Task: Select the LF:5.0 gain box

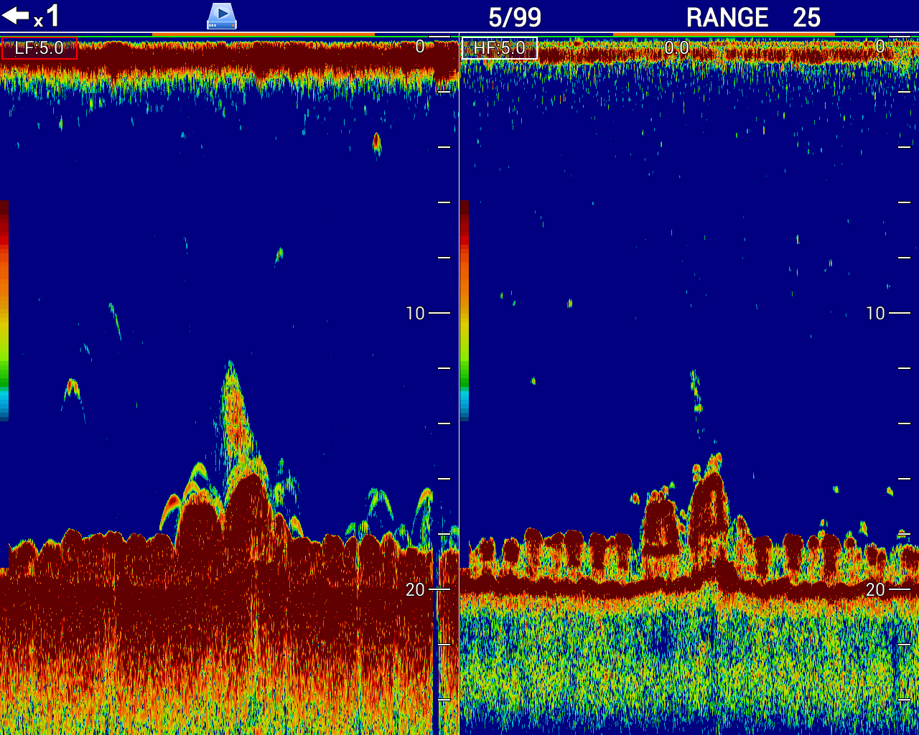Action: tap(39, 49)
